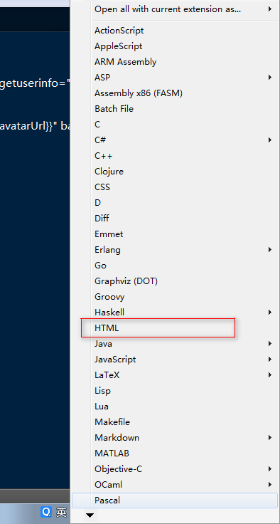This screenshot has width=280, height=524.
Task: Choose the Go language entry
Action: coord(175,266)
